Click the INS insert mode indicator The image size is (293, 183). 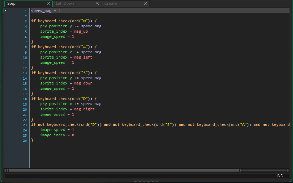(x=279, y=176)
